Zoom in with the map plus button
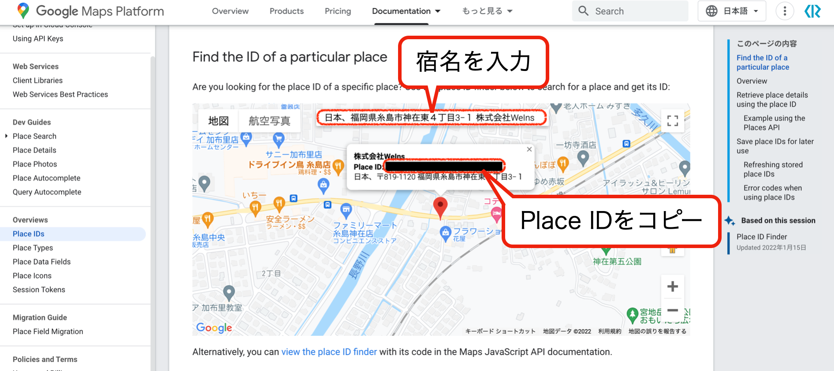The image size is (834, 371). pos(672,287)
